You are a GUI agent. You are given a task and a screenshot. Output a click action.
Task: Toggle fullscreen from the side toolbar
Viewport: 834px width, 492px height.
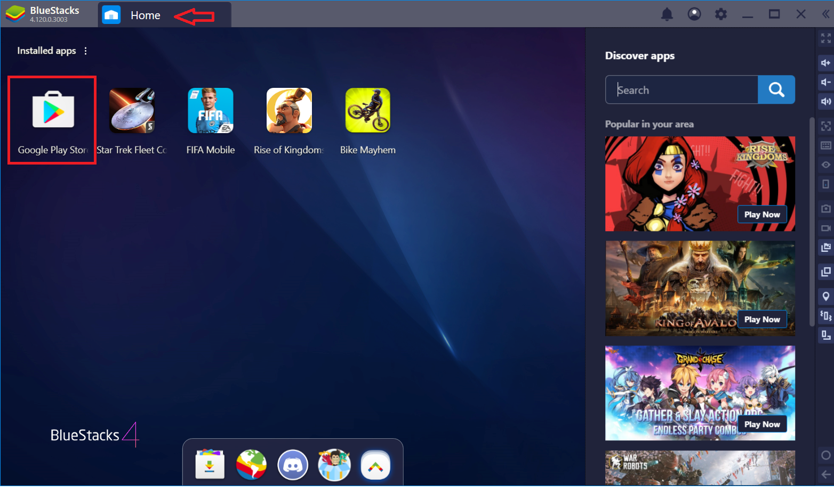[x=825, y=38]
